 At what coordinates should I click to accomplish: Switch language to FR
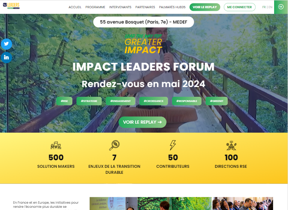(264, 7)
